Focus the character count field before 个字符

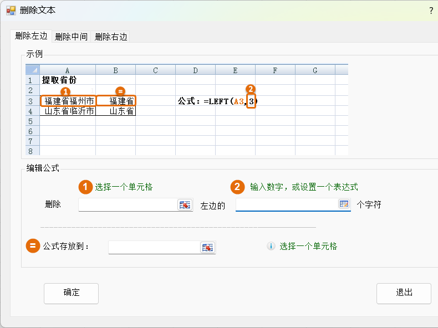[287, 204]
